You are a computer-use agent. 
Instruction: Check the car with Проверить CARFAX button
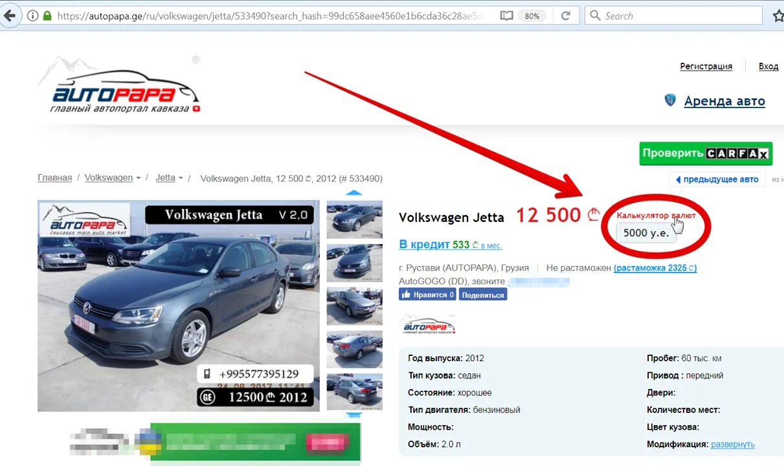(x=706, y=153)
